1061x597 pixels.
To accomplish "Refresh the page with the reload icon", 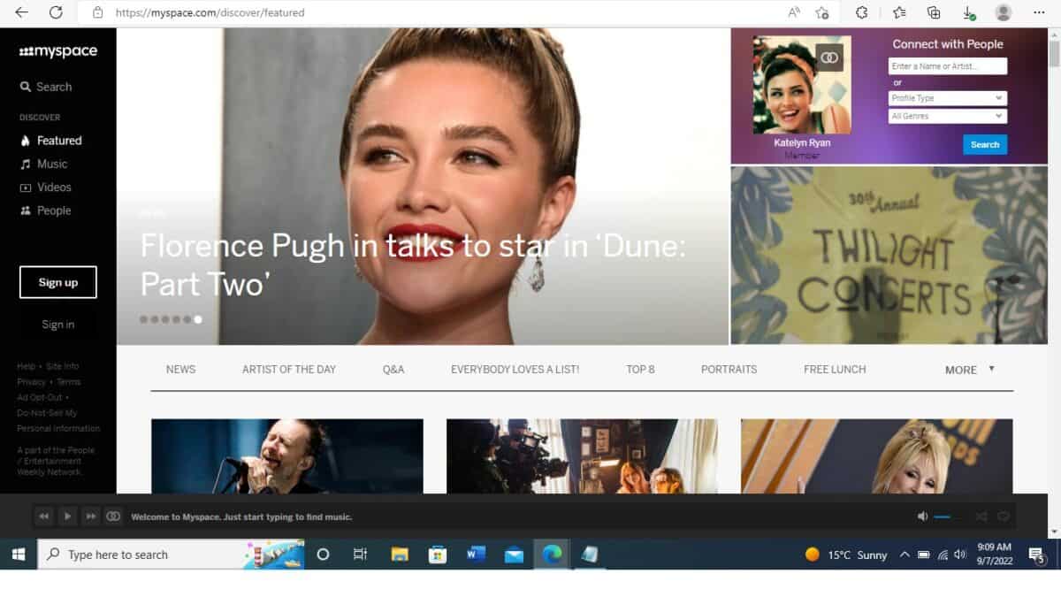I will (x=56, y=12).
